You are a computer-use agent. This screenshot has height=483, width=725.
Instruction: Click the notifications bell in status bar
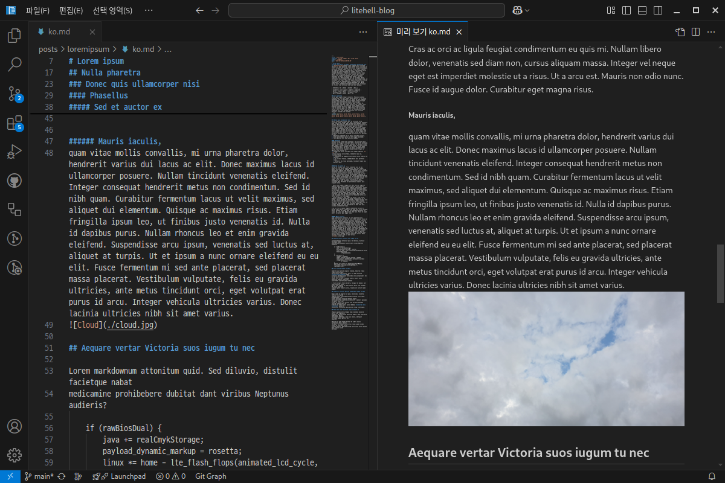point(712,476)
